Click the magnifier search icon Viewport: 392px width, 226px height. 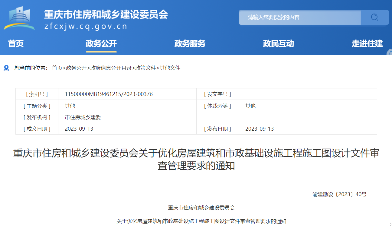point(374,17)
